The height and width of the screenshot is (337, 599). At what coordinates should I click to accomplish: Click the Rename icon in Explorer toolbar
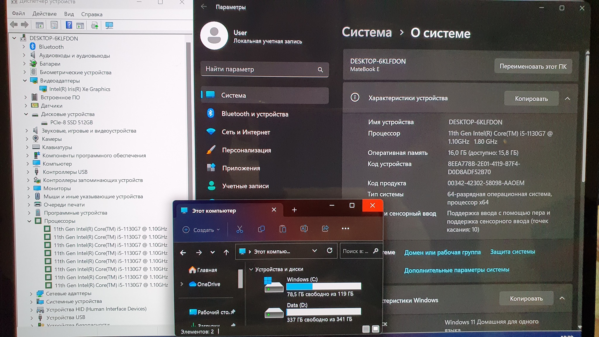(x=304, y=229)
